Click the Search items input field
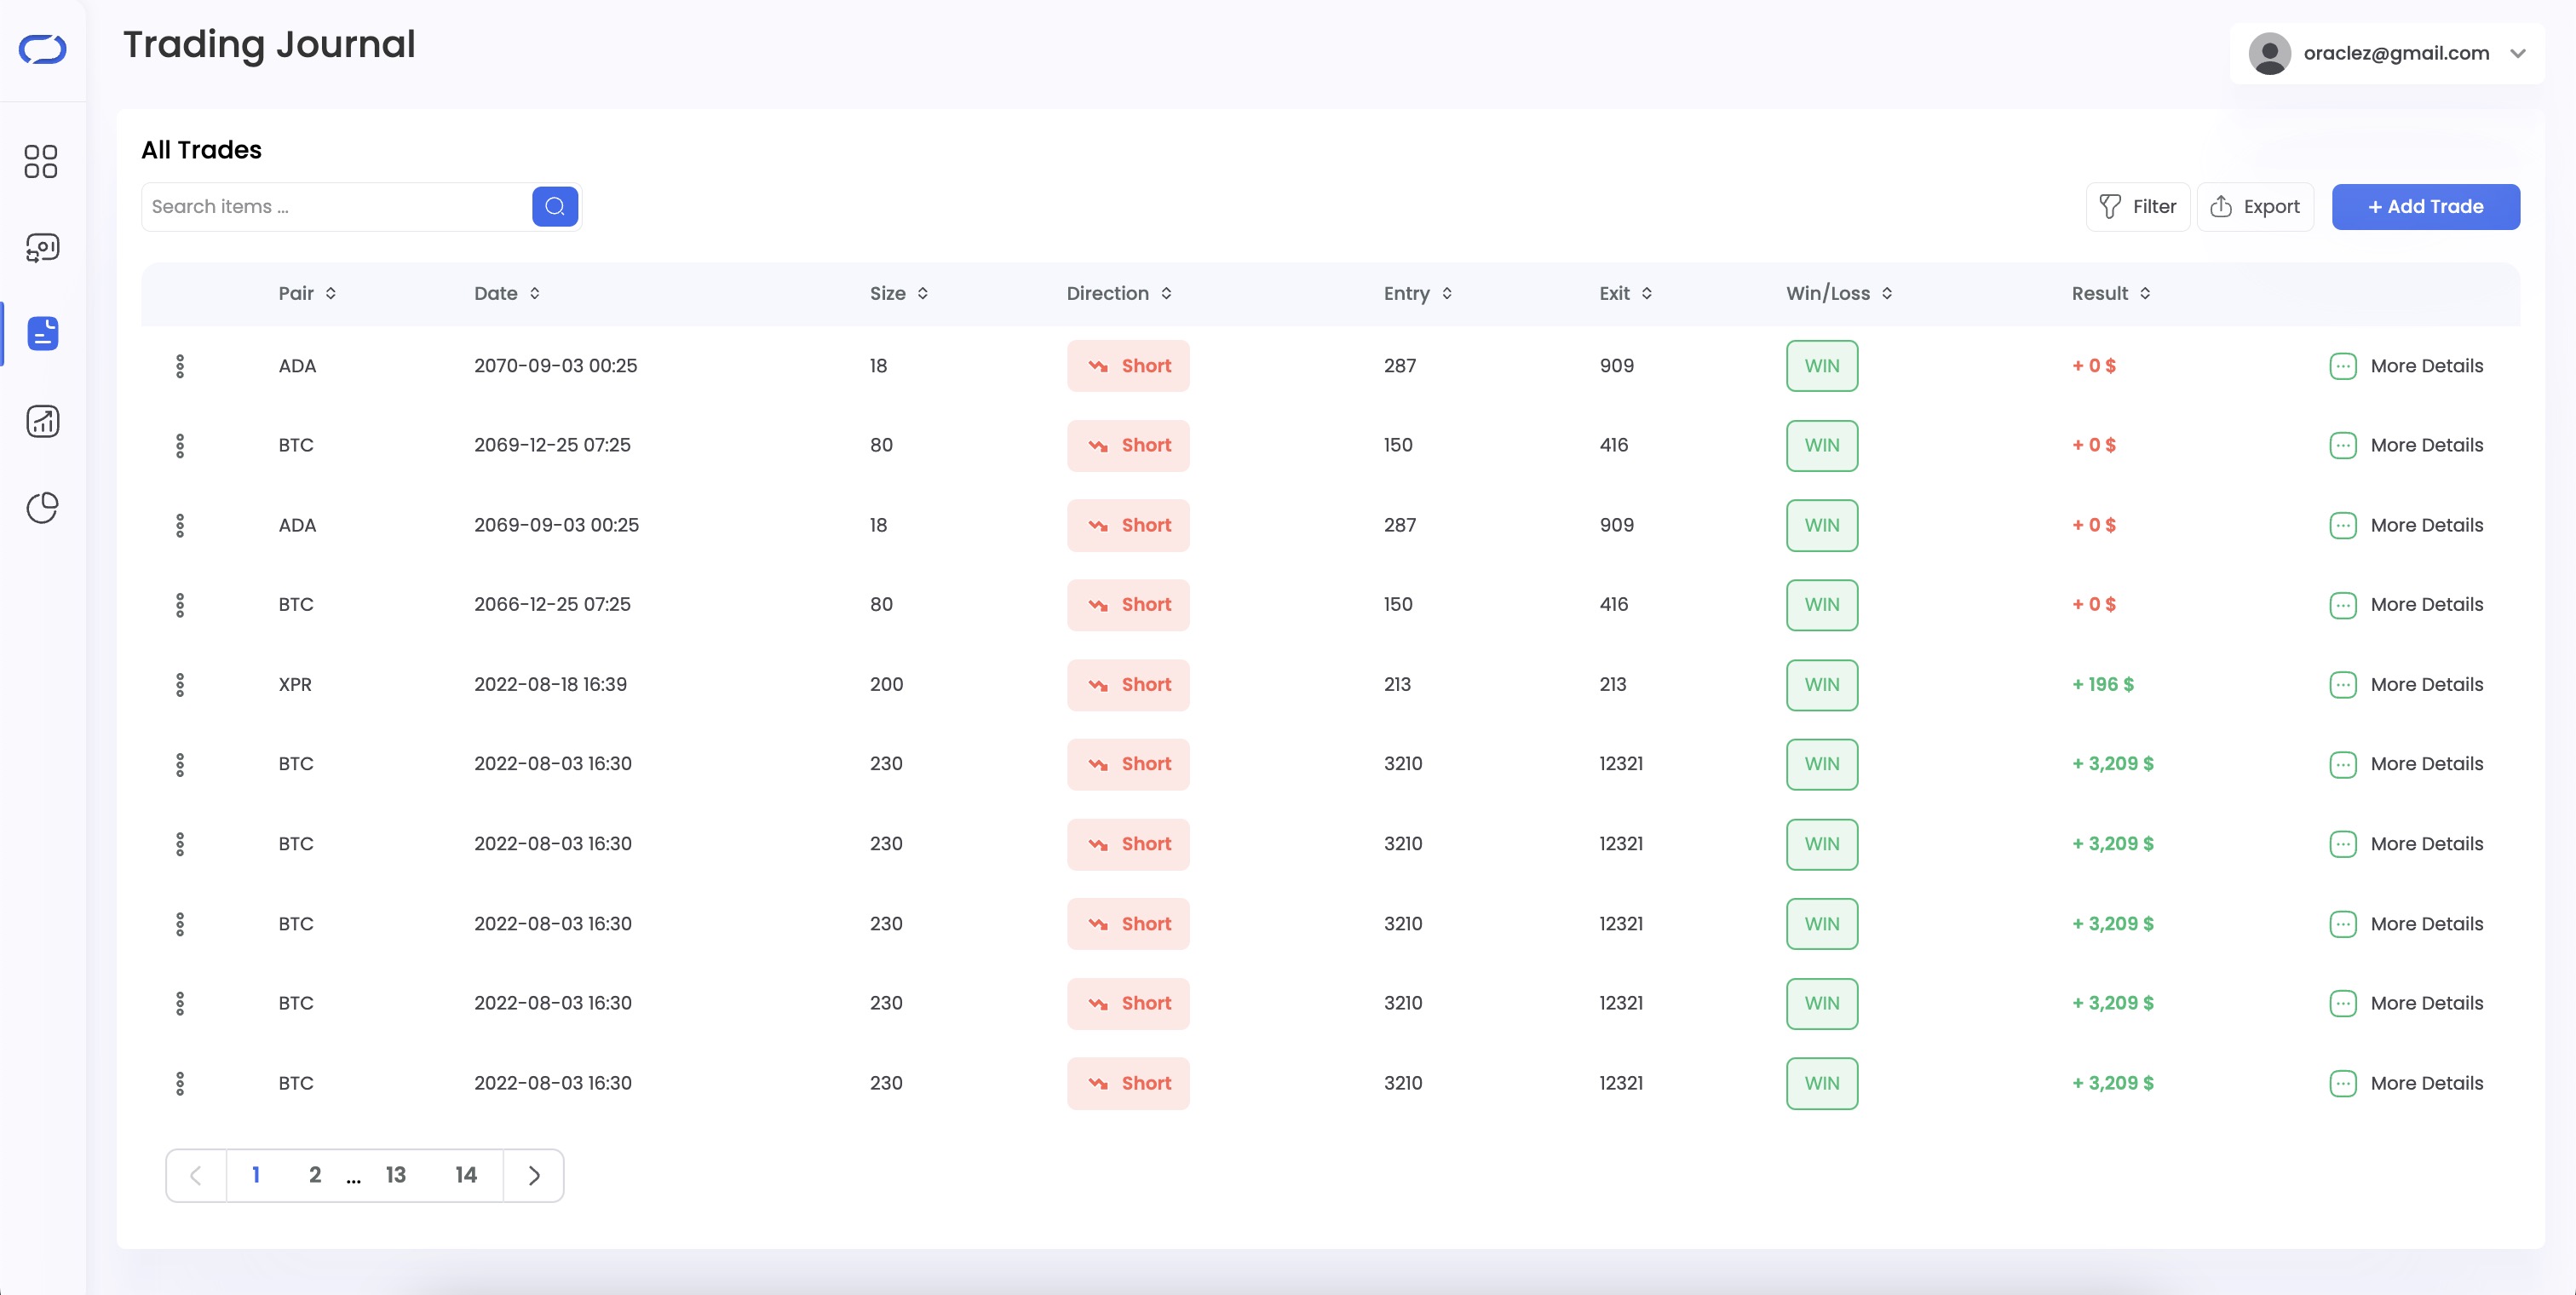This screenshot has width=2576, height=1295. click(x=336, y=207)
